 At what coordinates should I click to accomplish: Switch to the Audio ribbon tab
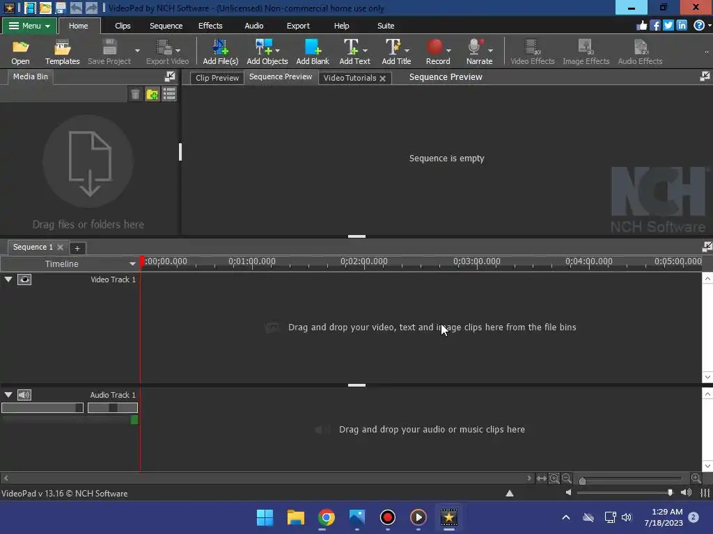(253, 26)
